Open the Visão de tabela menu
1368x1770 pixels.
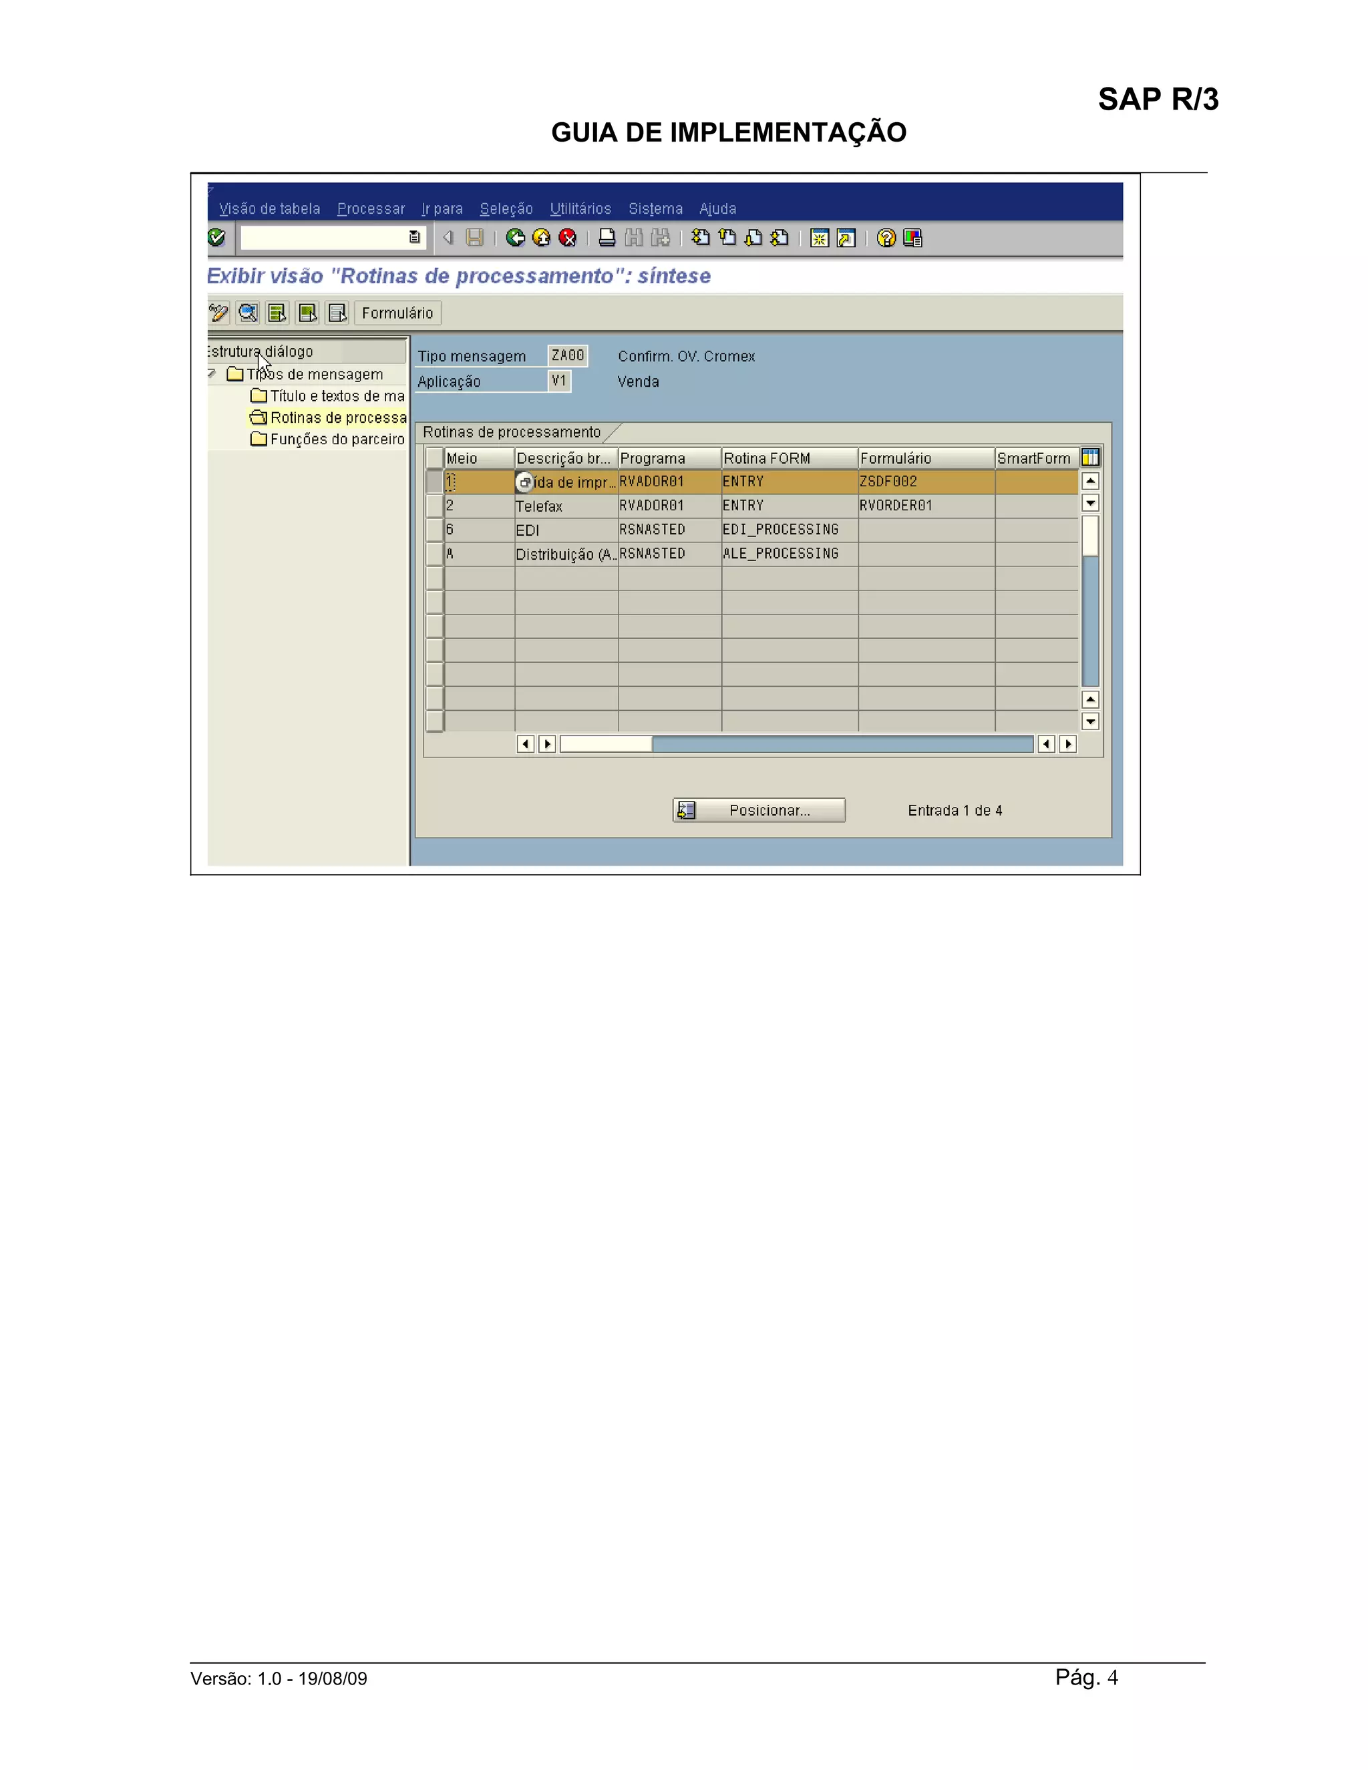pyautogui.click(x=269, y=209)
